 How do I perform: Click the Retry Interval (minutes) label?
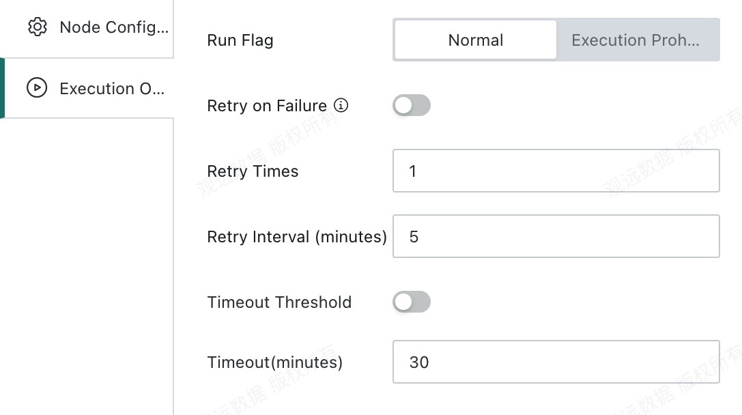coord(297,237)
